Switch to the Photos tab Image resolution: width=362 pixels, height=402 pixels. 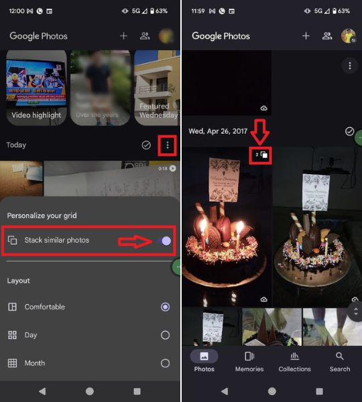[x=204, y=362]
